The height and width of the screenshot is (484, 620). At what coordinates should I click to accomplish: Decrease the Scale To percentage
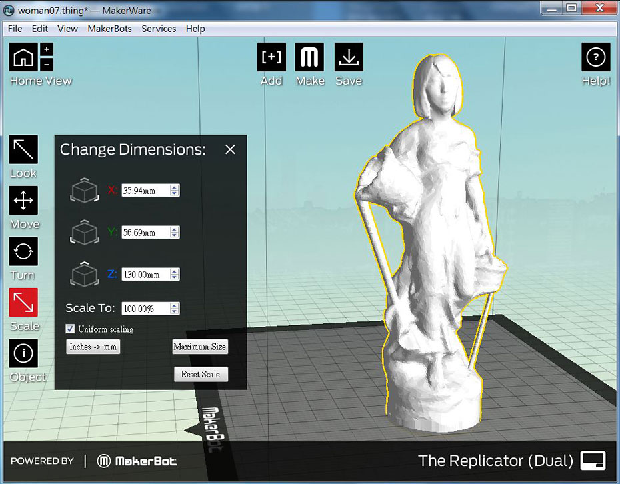coord(175,311)
